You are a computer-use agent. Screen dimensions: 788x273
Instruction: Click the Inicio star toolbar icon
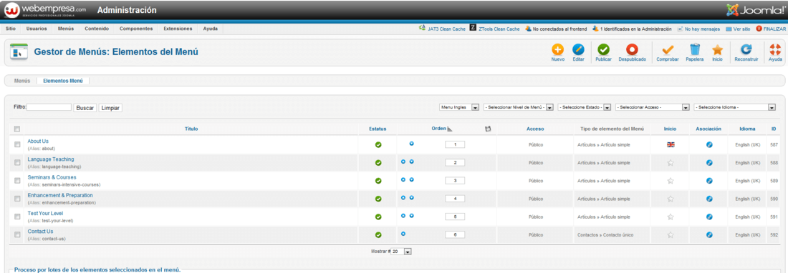pos(717,49)
